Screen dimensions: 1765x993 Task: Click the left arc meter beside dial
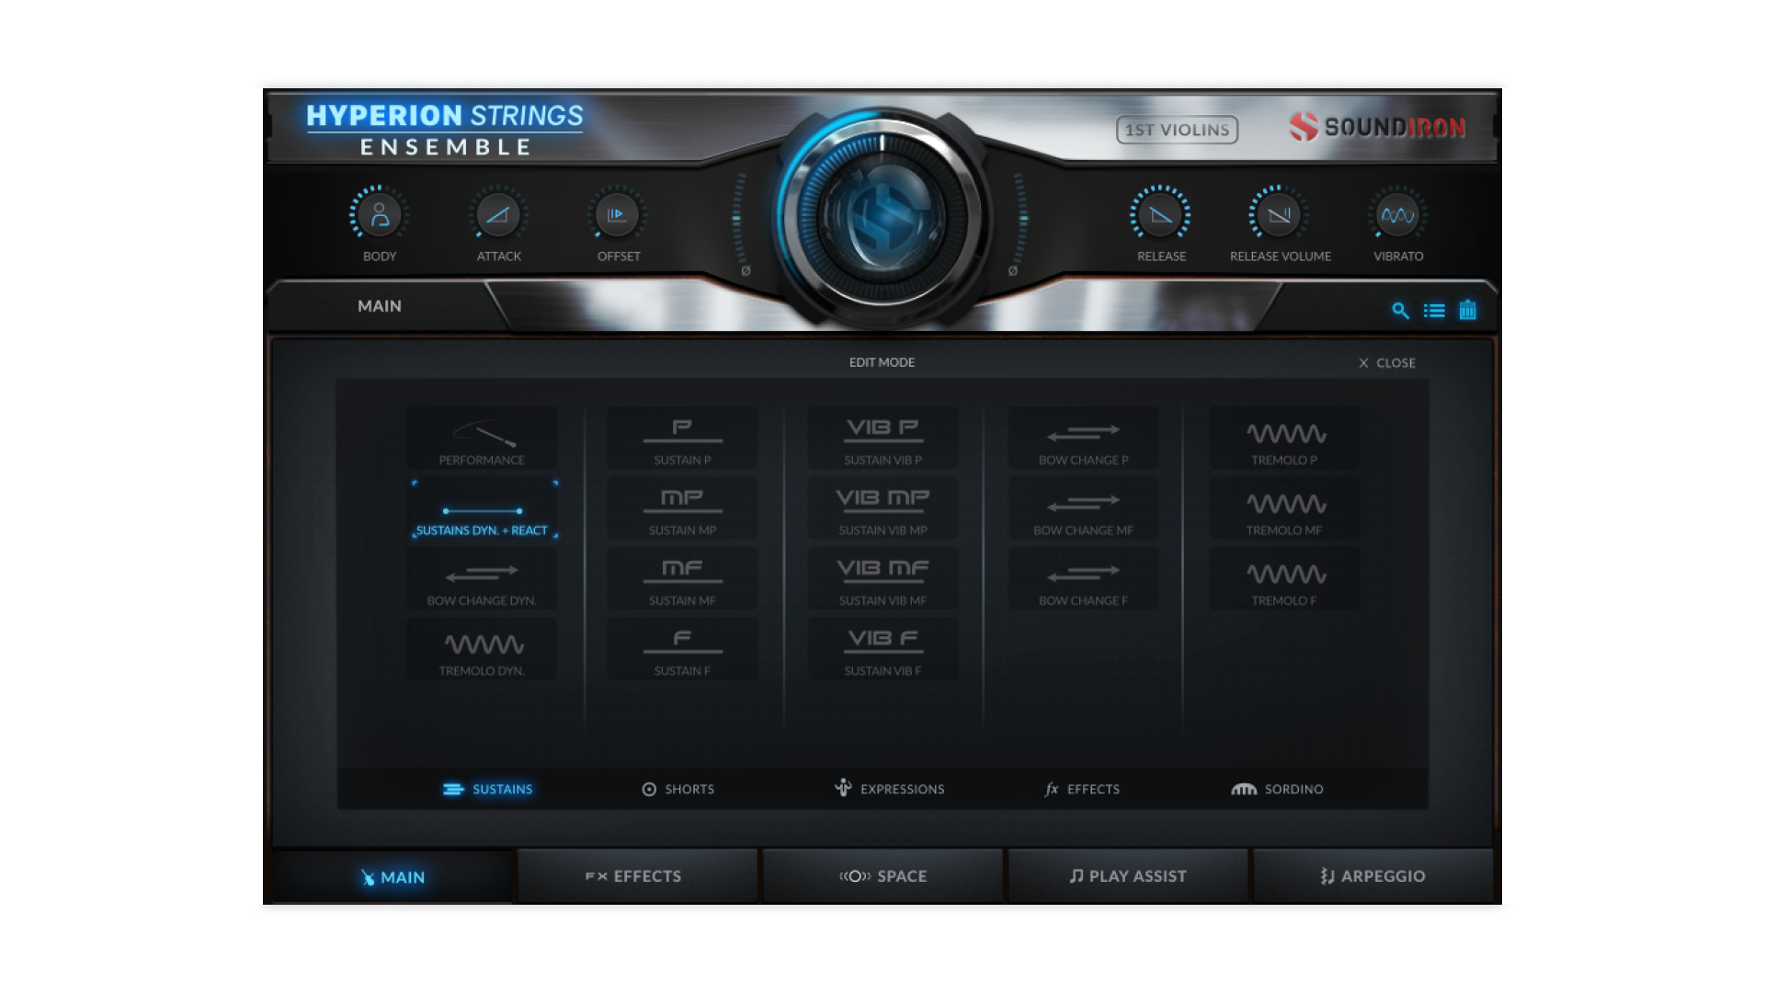(738, 218)
